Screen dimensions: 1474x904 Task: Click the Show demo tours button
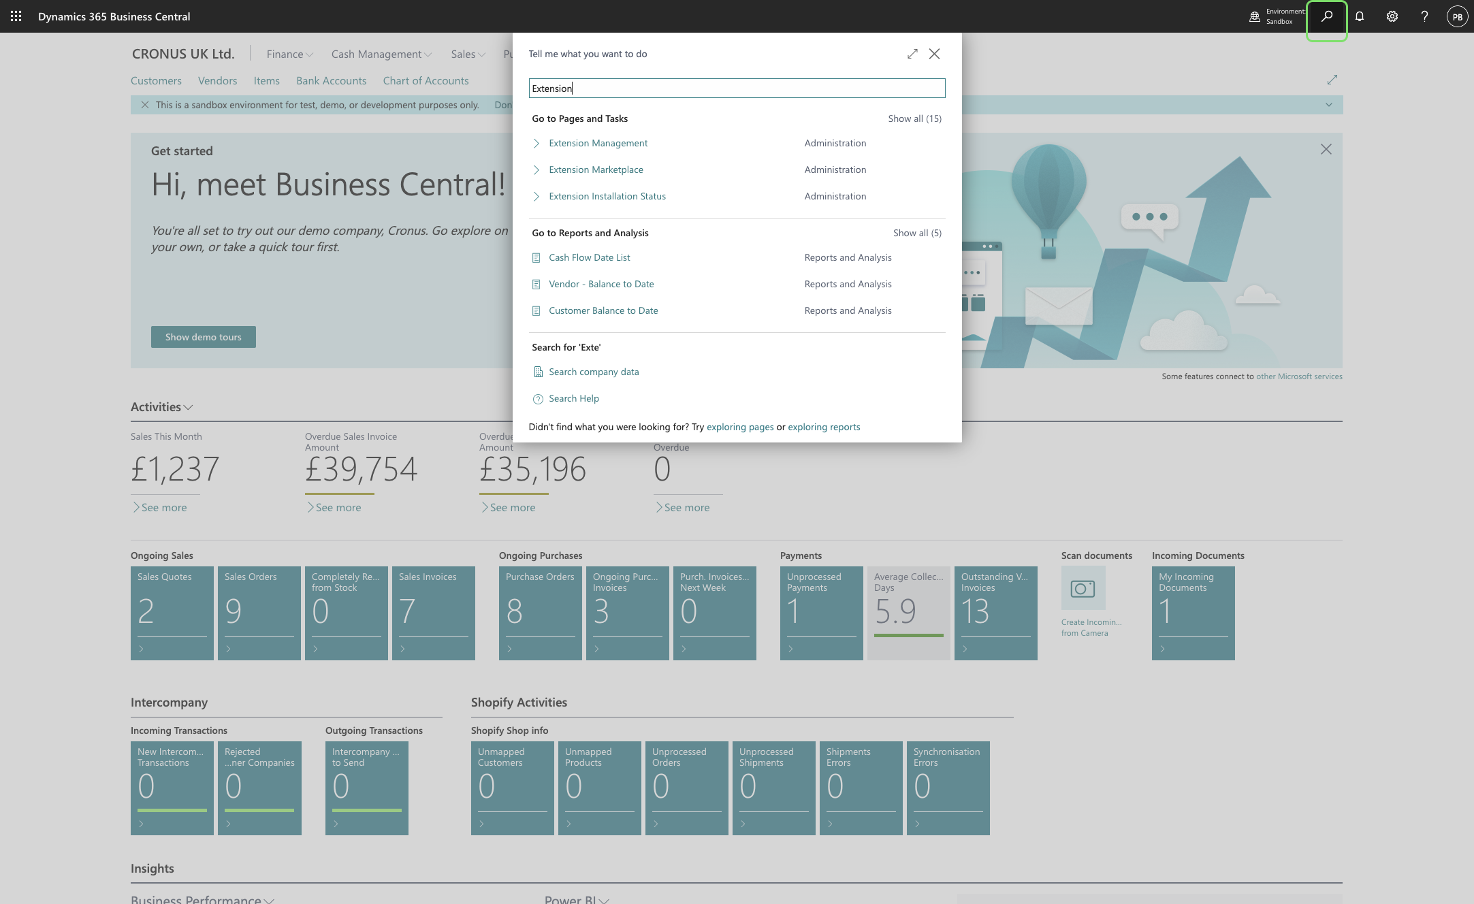point(203,337)
